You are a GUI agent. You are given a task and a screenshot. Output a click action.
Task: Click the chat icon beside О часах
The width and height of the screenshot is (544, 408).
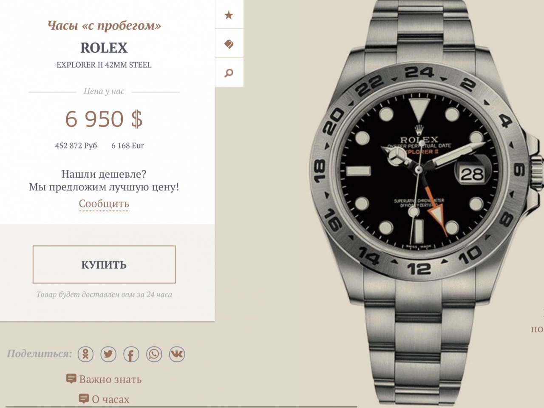tap(84, 399)
